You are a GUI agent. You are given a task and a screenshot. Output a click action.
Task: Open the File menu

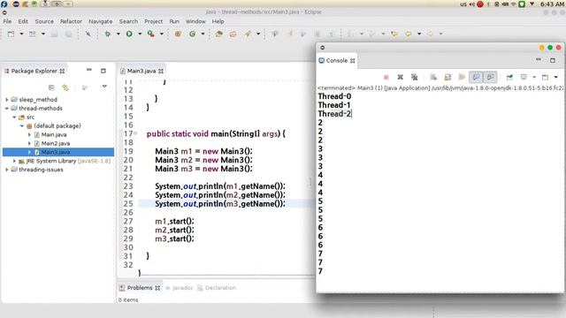(x=7, y=21)
